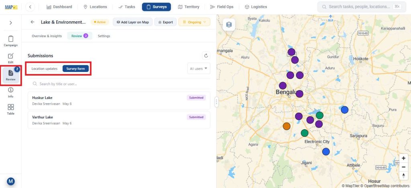Click Devika Sreenivasan May 8 text
The width and height of the screenshot is (411, 188).
click(x=52, y=104)
